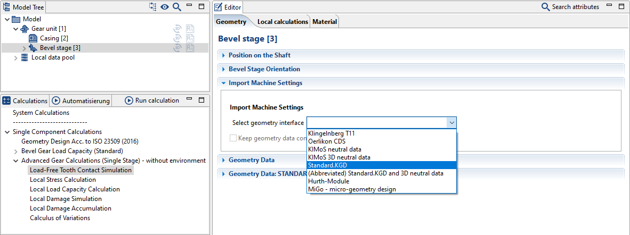630x235 pixels.
Task: Expand the Local data pool node
Action: (x=16, y=57)
